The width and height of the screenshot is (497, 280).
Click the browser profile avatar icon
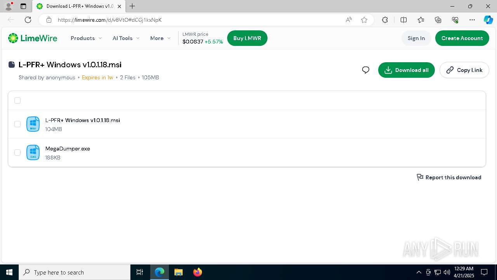click(9, 6)
